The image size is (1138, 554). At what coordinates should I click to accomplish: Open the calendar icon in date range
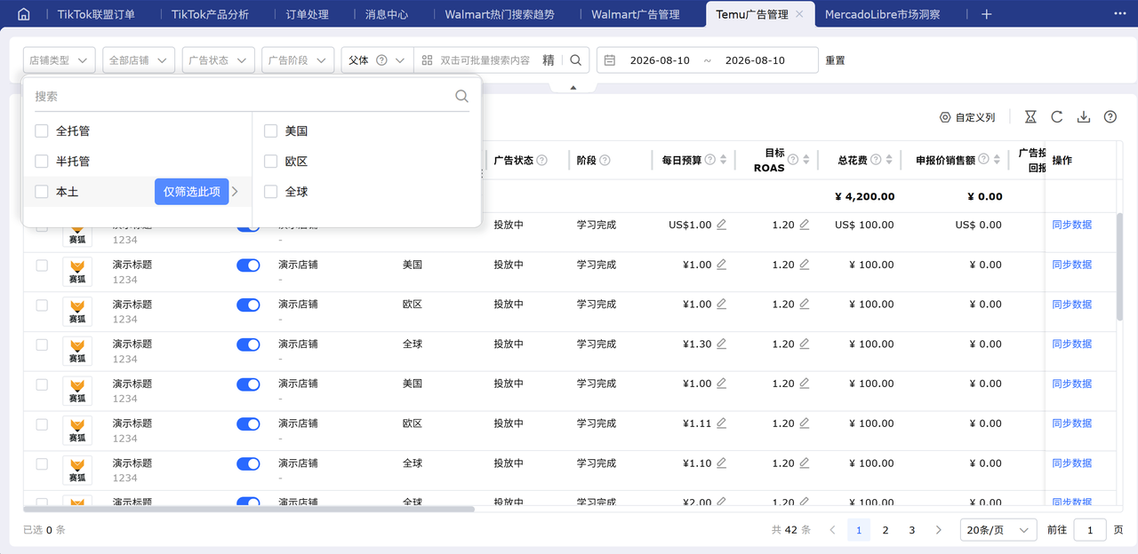(x=610, y=60)
